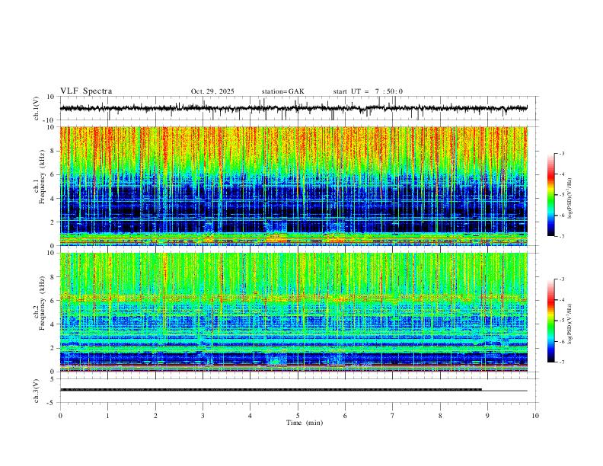The image size is (603, 466).
Task: Click the "ch.1 Frequency (kHz)" axis label
Action: [x=40, y=175]
